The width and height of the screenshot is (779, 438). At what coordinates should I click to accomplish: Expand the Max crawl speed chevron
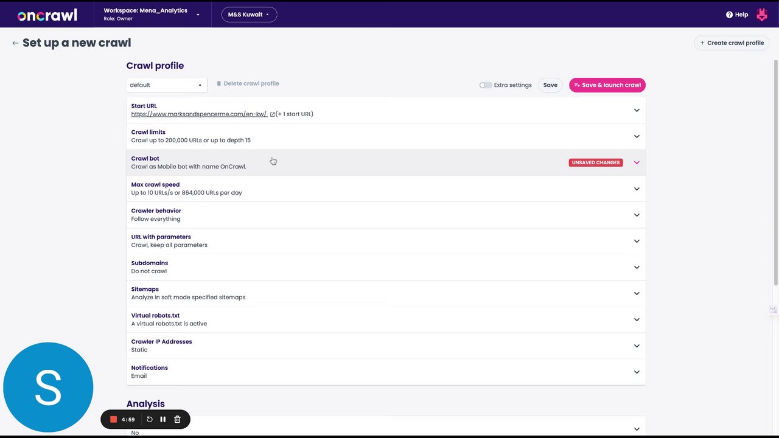637,189
